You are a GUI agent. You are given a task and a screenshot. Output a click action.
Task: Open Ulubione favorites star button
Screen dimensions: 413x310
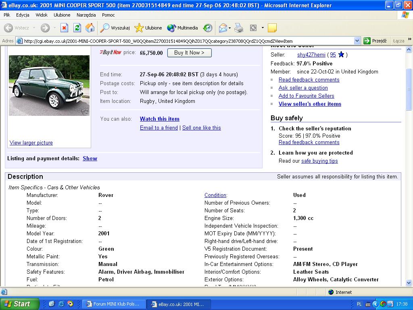point(148,28)
